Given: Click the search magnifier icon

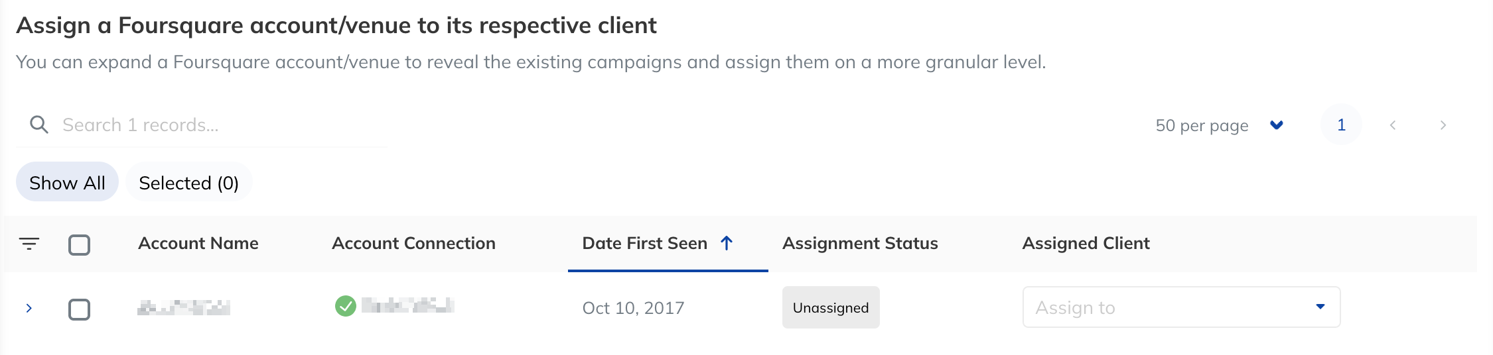Looking at the screenshot, I should (39, 125).
